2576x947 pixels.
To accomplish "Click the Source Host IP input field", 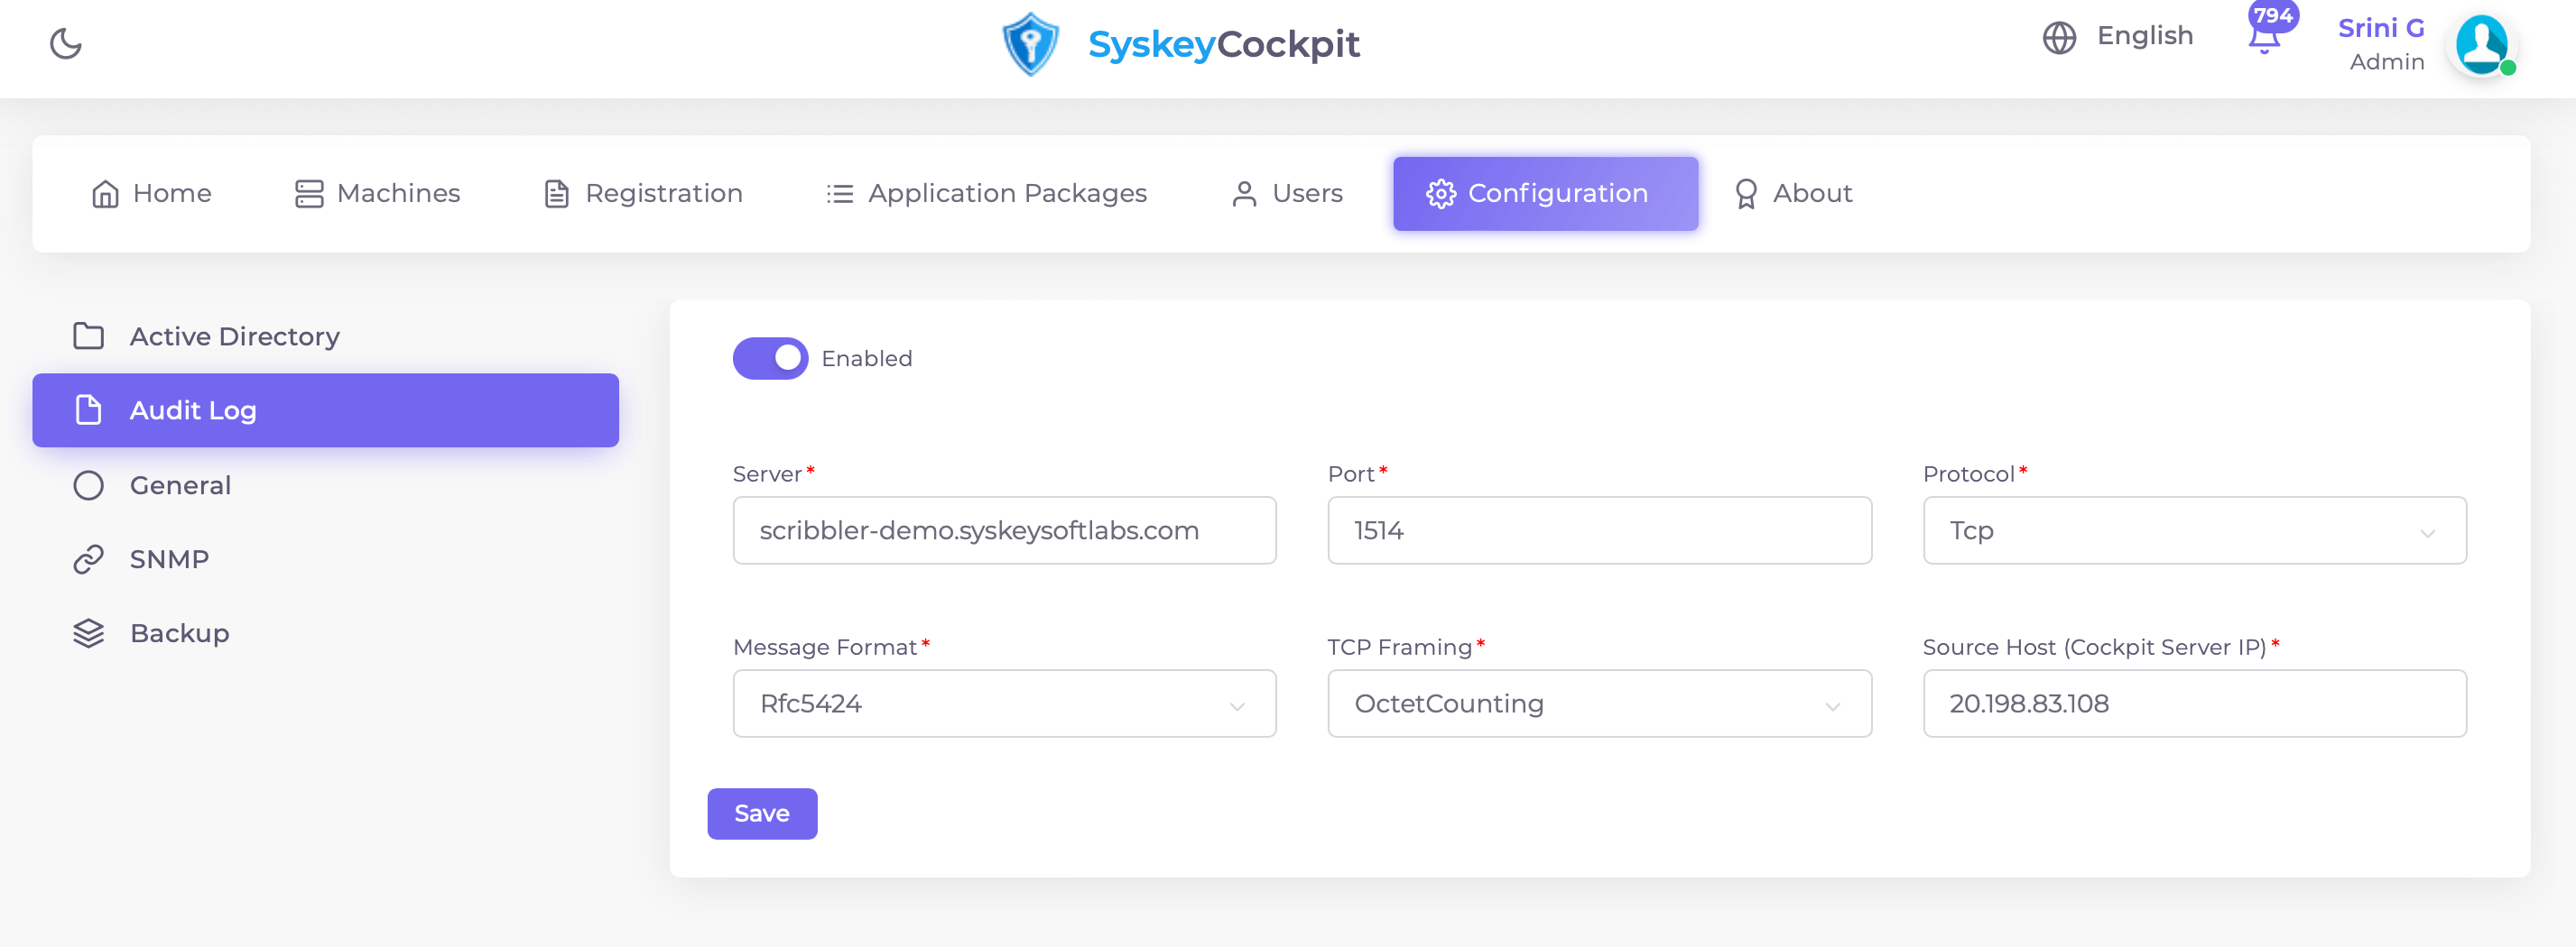I will (2195, 703).
